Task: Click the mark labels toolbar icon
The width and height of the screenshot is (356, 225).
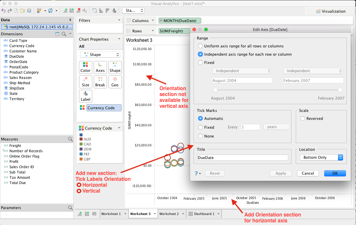Action: (x=114, y=11)
